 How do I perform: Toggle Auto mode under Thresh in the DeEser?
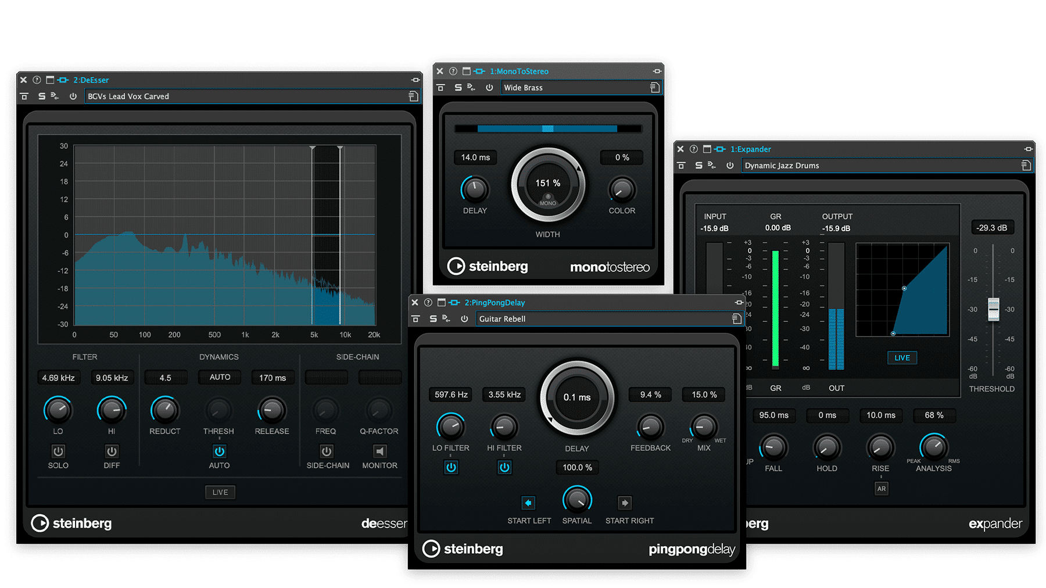[219, 451]
